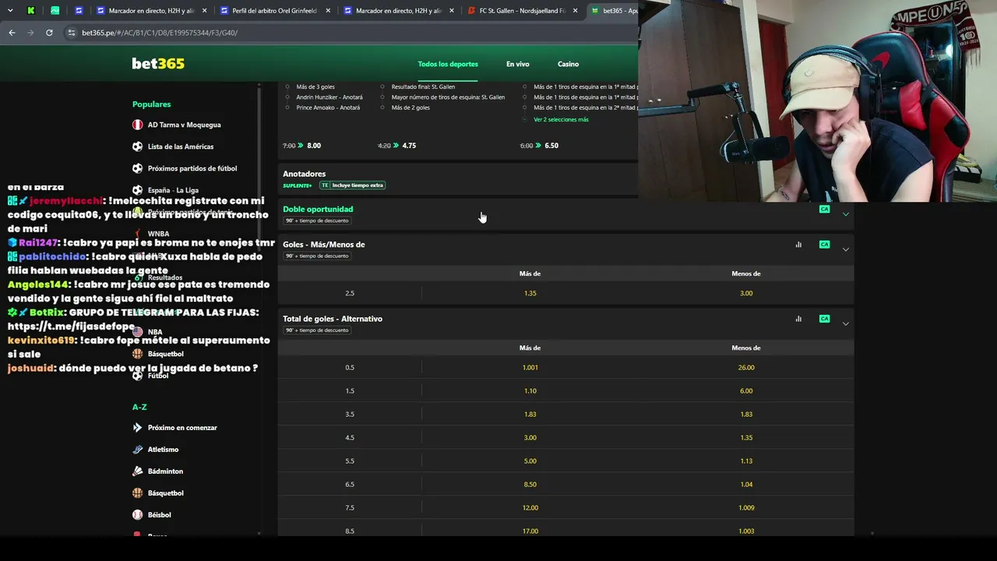Select Más de 6.5 odds 8.50
This screenshot has width=997, height=561.
point(530,485)
